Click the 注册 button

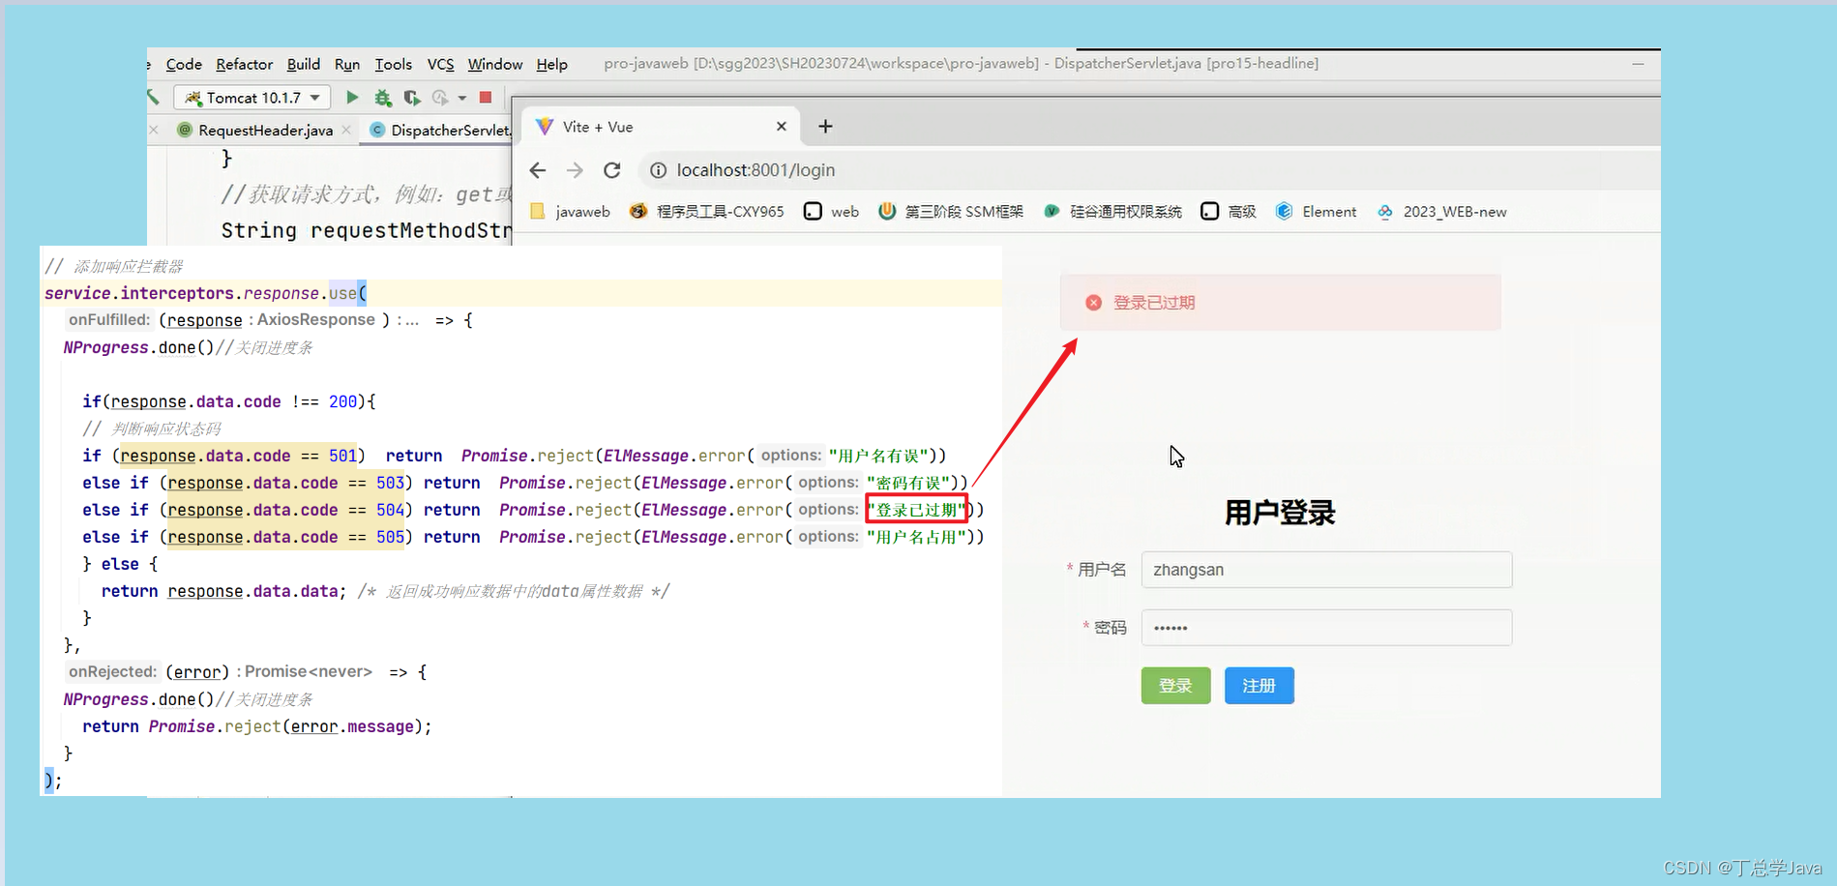point(1259,685)
